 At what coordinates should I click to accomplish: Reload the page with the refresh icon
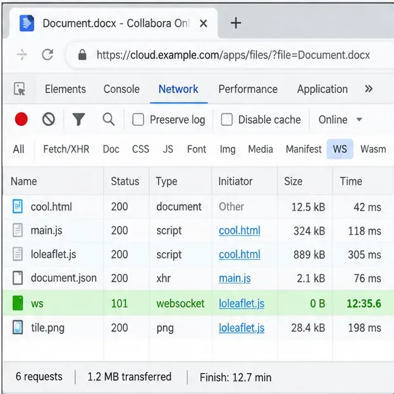47,54
